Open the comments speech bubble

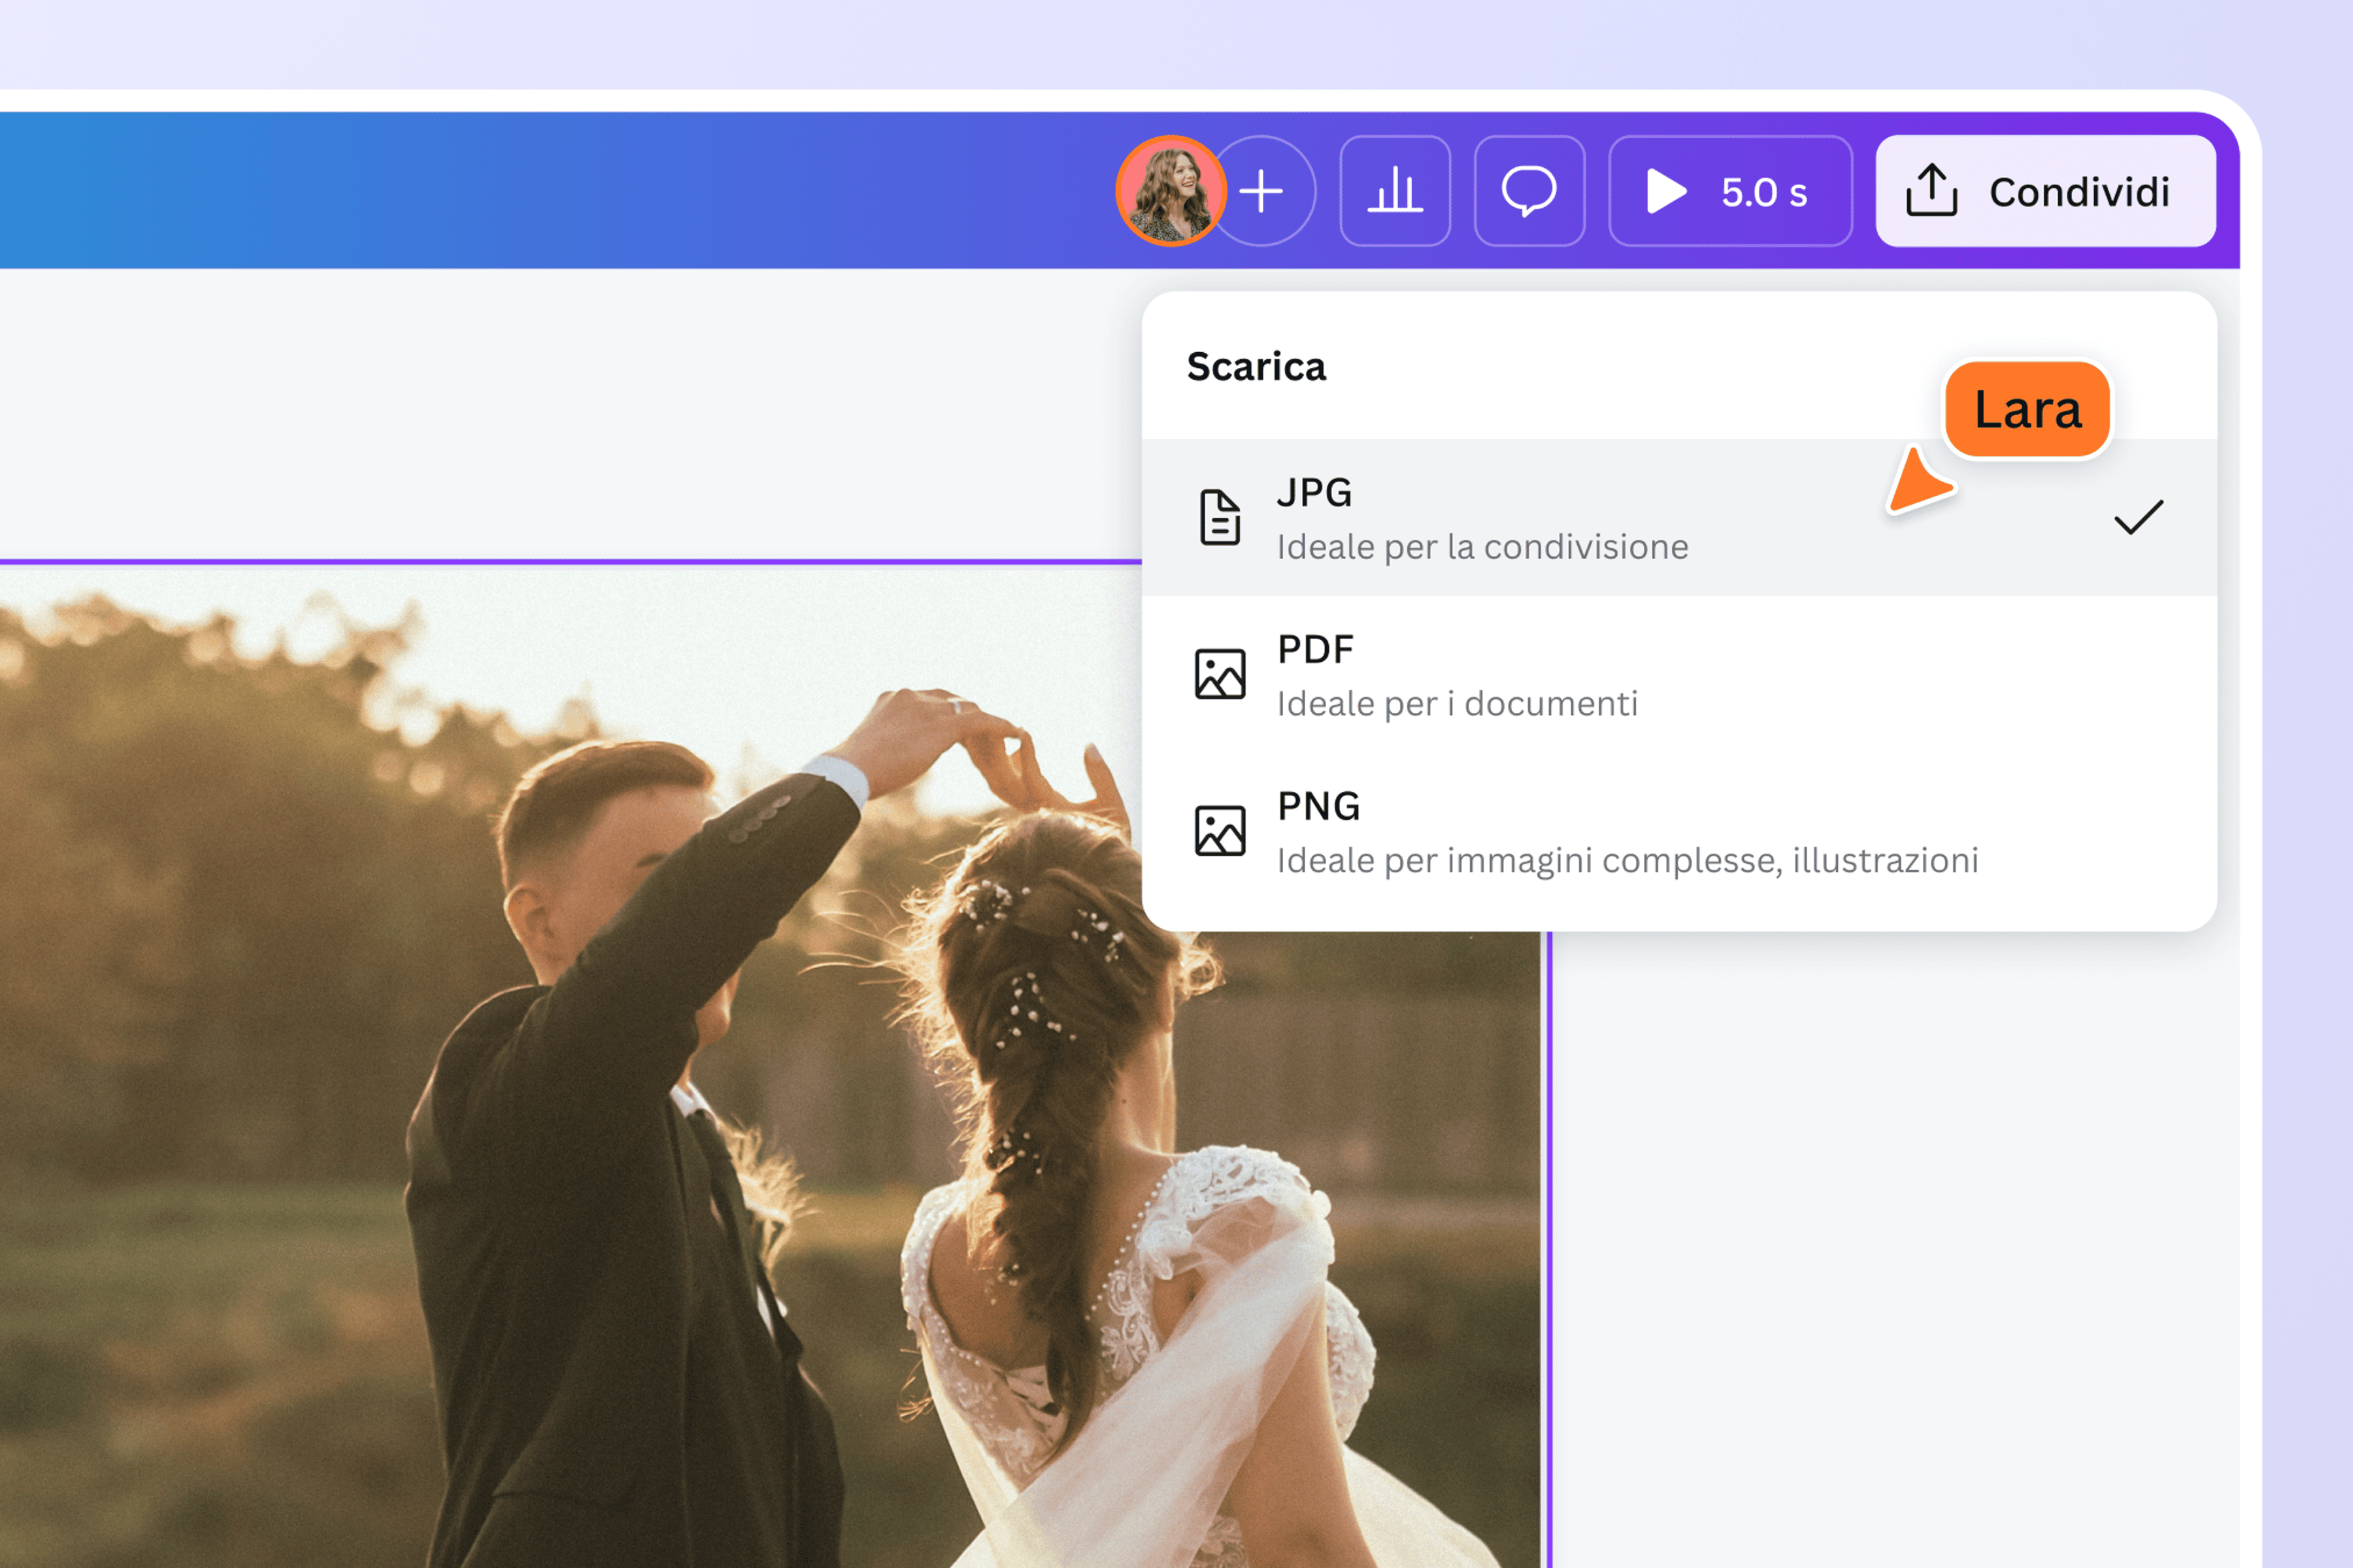(x=1529, y=191)
